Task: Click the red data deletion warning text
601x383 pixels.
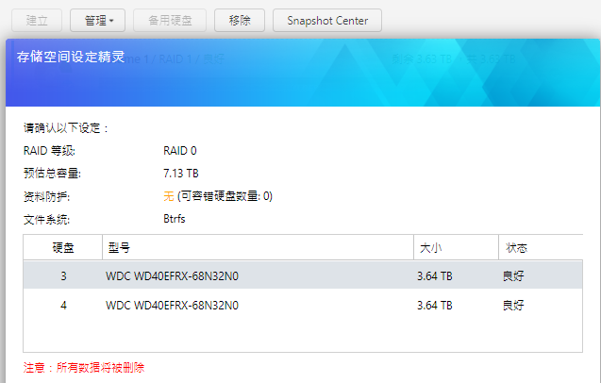Action: click(84, 367)
